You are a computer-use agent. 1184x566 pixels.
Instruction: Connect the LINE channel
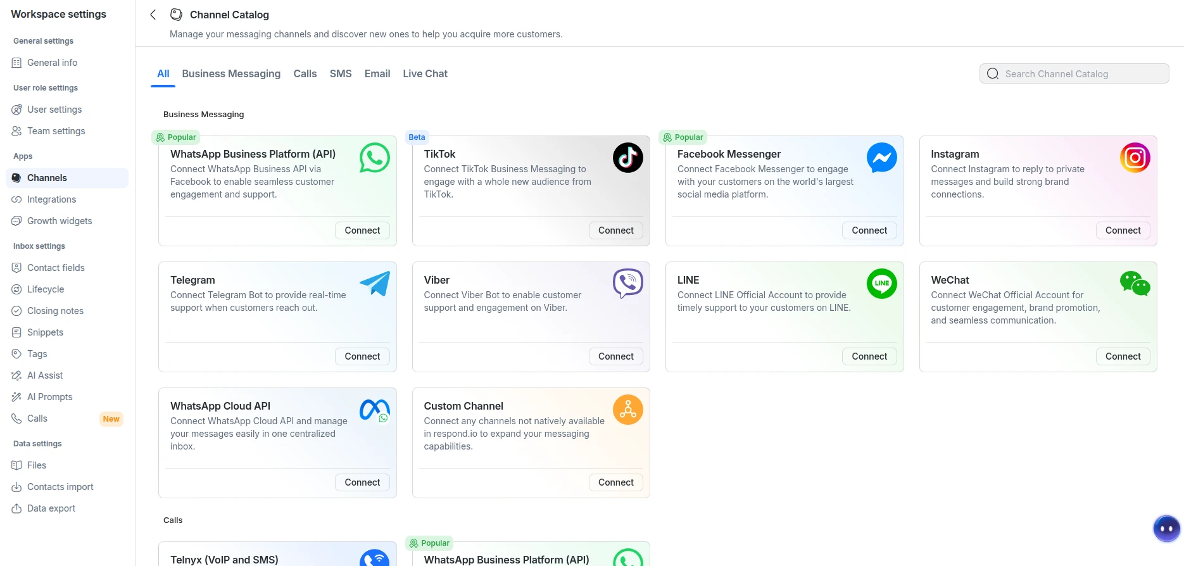pos(869,356)
